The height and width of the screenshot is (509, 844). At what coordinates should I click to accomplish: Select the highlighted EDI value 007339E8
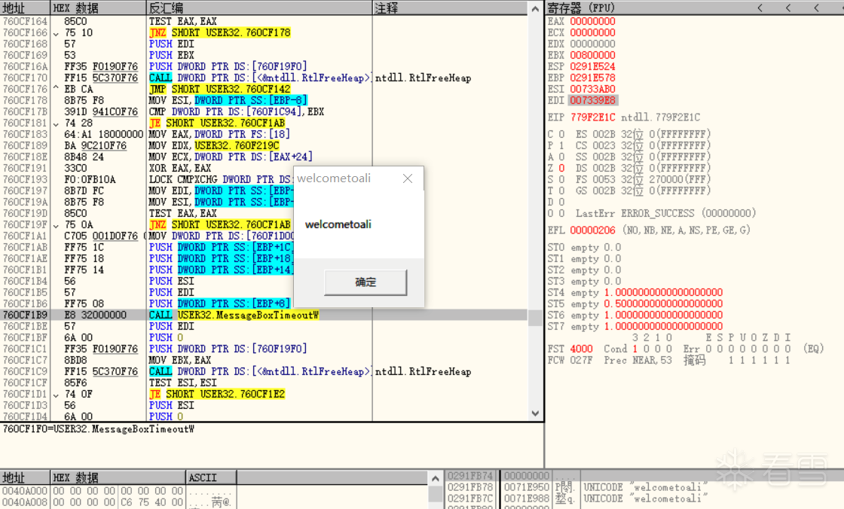click(x=593, y=100)
